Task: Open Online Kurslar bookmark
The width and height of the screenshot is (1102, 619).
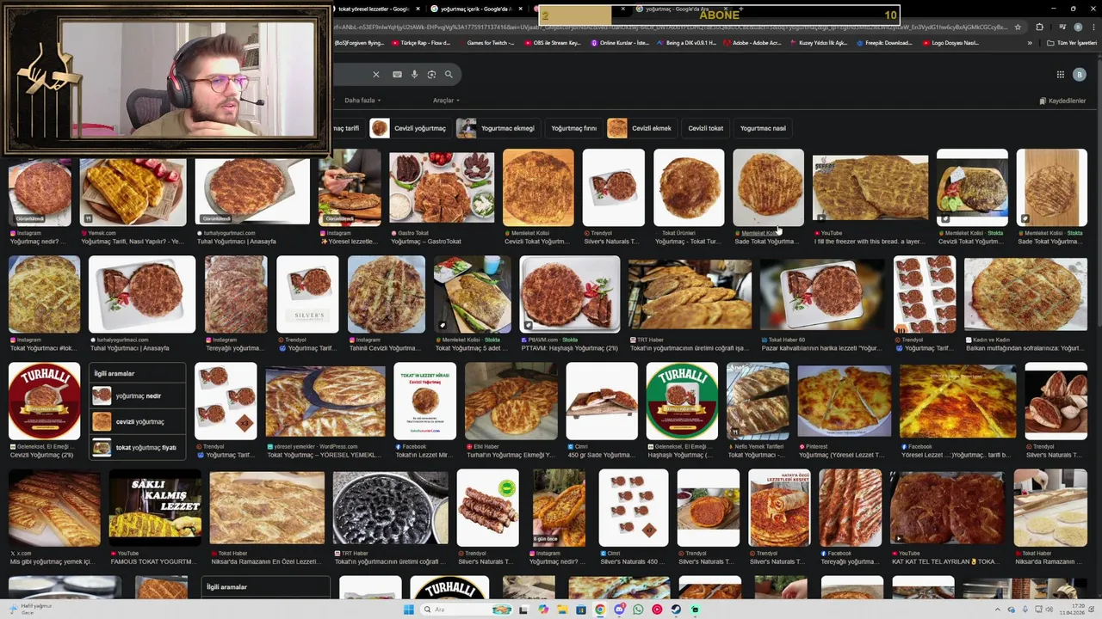Action: coord(620,43)
